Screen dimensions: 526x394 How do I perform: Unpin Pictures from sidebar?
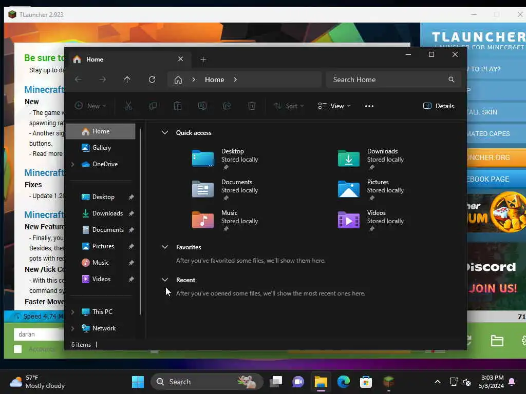pyautogui.click(x=131, y=246)
